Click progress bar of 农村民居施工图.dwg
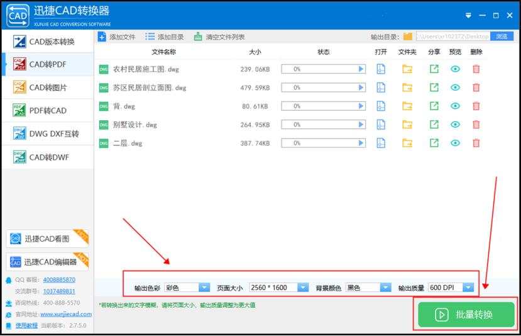Image resolution: width=521 pixels, height=336 pixels. coord(323,69)
